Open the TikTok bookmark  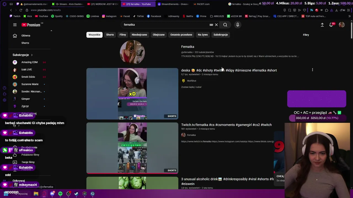(138, 16)
